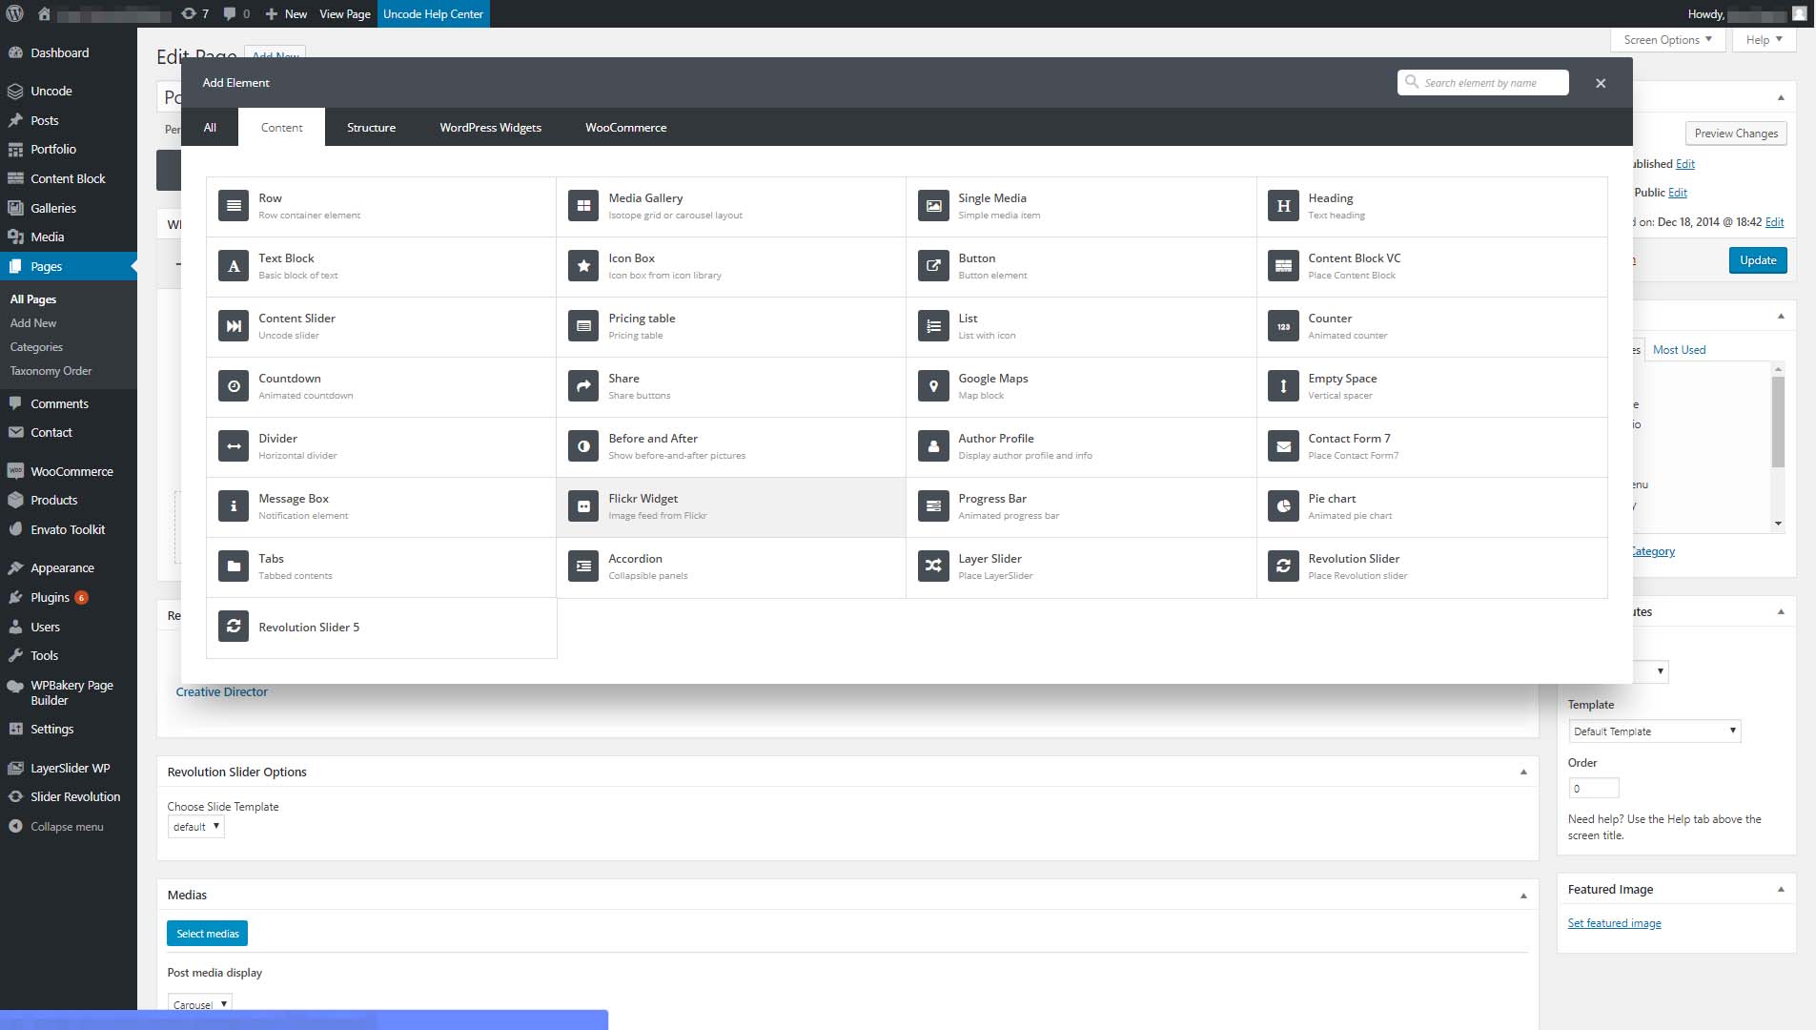Screen dimensions: 1816x1030
Task: Insert the List with icon element
Action: (933, 326)
